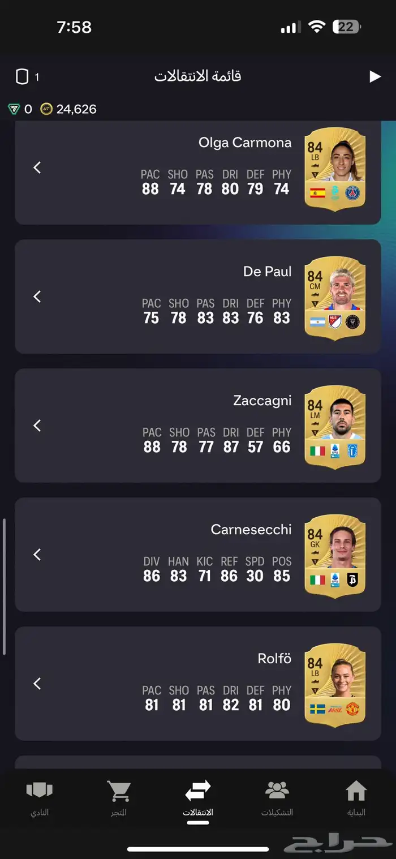Viewport: 396px width, 859px height.
Task: Expand De Paul row chevron
Action: click(37, 297)
